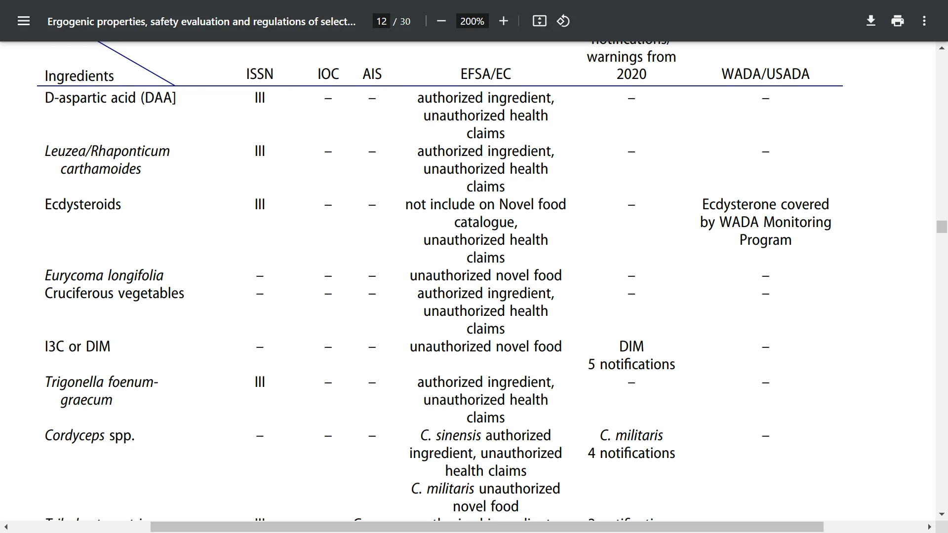Click the zoom in plus button
This screenshot has width=948, height=533.
coord(503,21)
